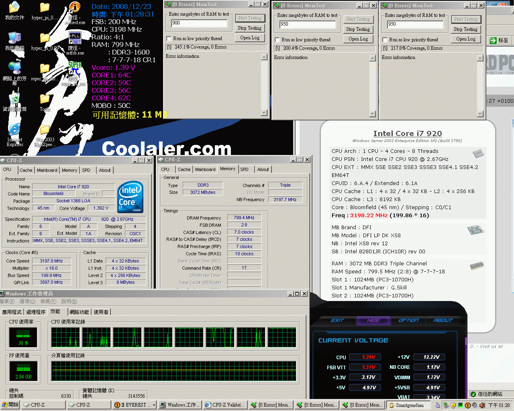Switch to the Windows 工作... taskbar button

[x=179, y=405]
